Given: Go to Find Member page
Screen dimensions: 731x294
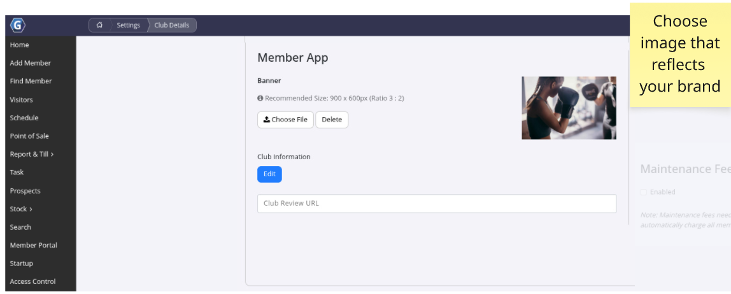Looking at the screenshot, I should tap(31, 81).
